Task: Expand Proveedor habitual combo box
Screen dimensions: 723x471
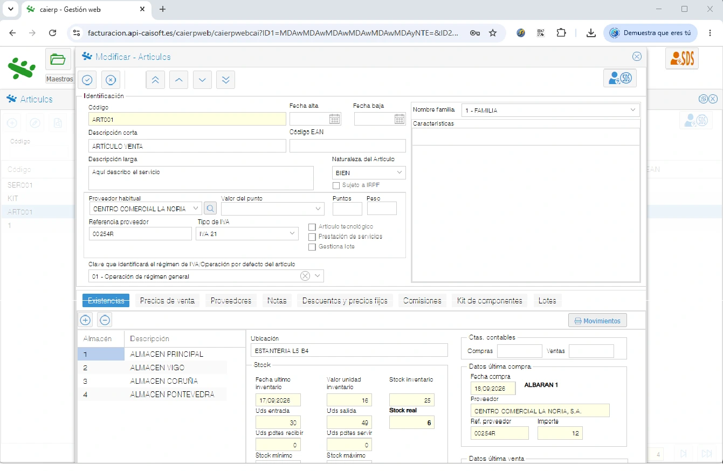Action: tap(196, 208)
